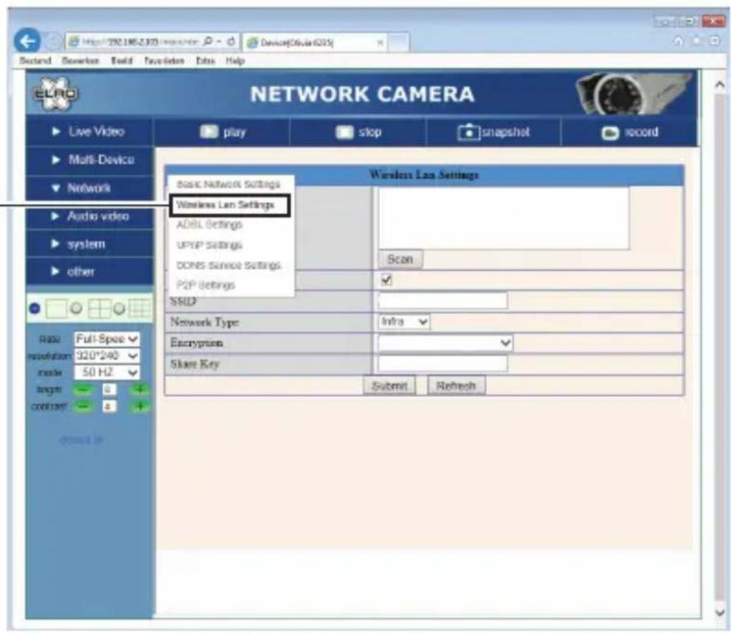Open the Rate dropdown showing Full-Speed
The image size is (731, 634).
tap(106, 339)
